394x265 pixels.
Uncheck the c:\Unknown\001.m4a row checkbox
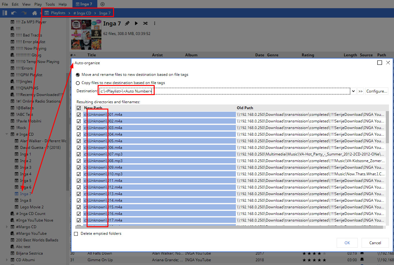click(x=79, y=115)
